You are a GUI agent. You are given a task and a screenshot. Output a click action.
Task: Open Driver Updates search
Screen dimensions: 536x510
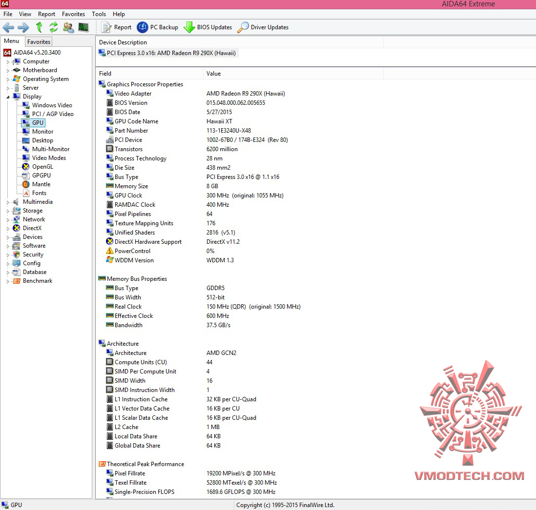263,27
